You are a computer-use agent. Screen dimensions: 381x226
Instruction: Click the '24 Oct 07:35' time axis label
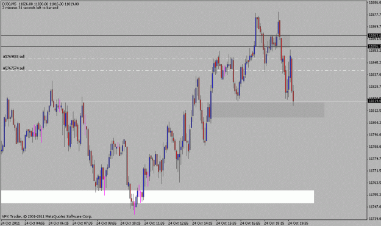coord(83,223)
